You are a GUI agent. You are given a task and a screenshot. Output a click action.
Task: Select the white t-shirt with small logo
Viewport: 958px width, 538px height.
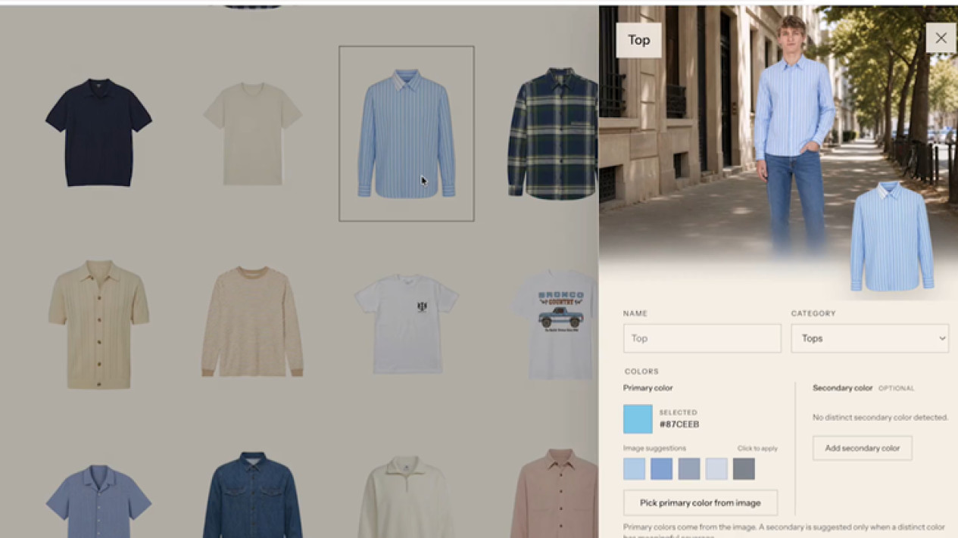407,324
